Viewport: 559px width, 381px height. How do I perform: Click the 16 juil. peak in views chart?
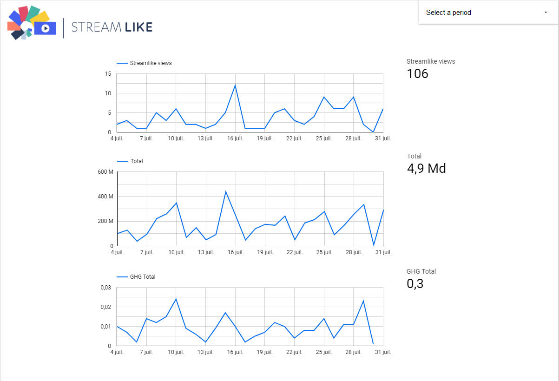coord(235,85)
